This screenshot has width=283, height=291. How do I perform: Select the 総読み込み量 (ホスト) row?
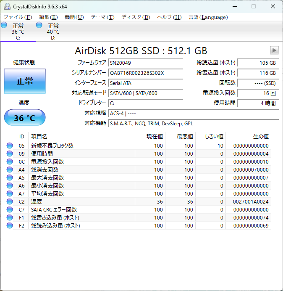[x=138, y=225]
